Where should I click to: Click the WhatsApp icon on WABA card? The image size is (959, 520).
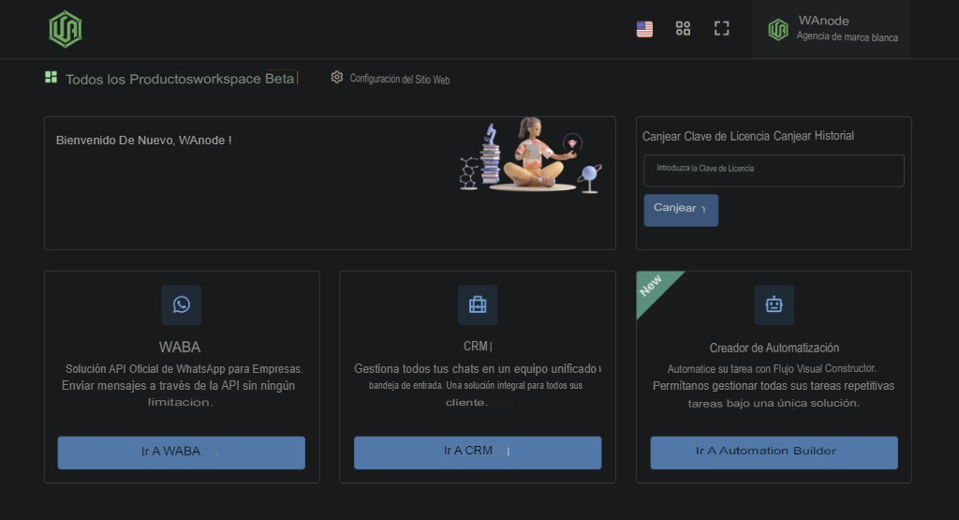click(x=181, y=305)
